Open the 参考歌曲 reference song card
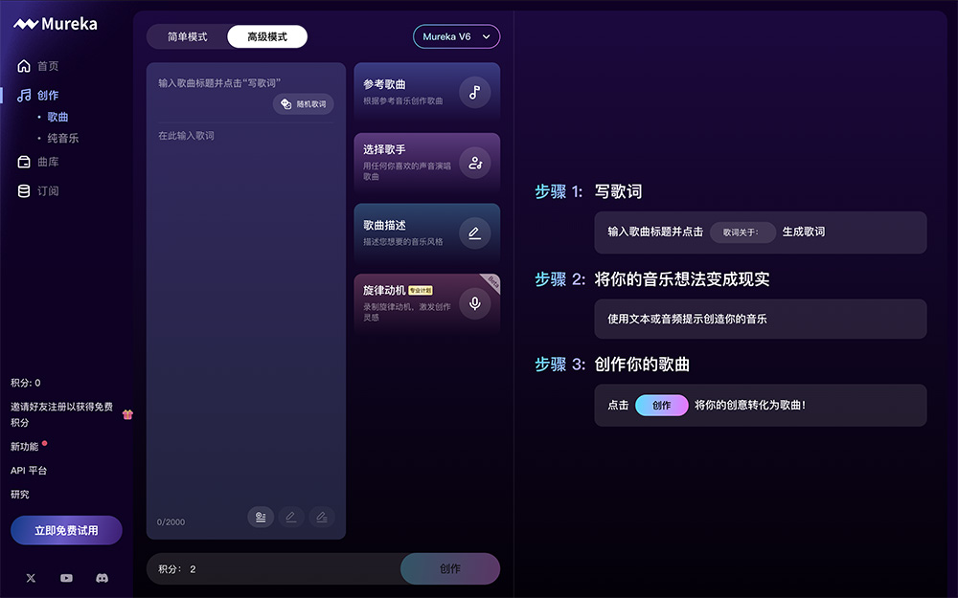 427,92
